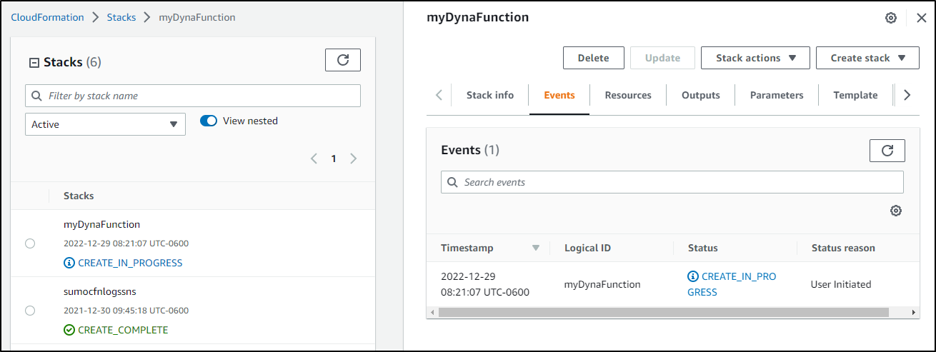936x352 pixels.
Task: Open the Create stack dropdown
Action: click(x=867, y=58)
